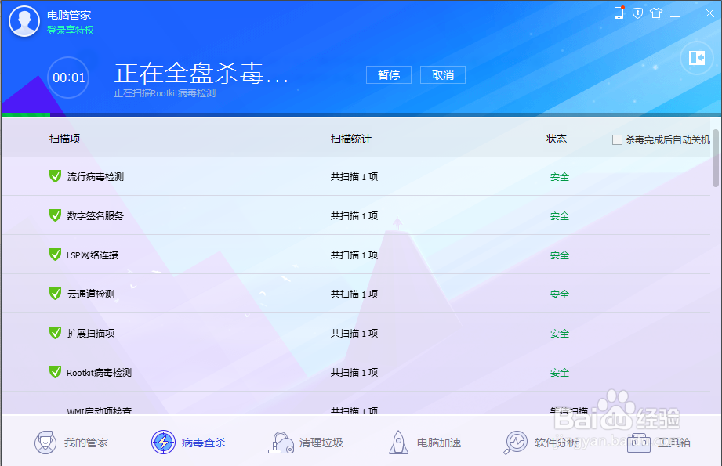Select the Rootkit病毒检测 row label
The image size is (722, 466).
[99, 372]
